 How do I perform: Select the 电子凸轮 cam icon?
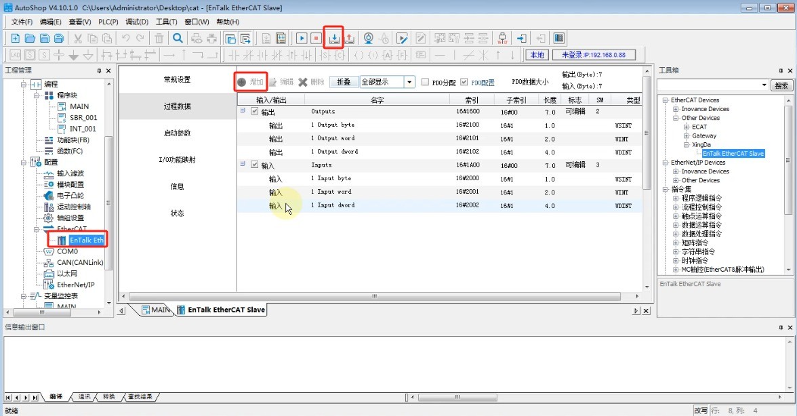coord(48,196)
